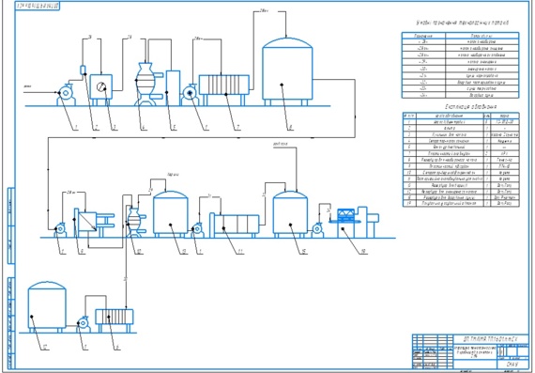
Task: Select the centrifugal pump at the milk inlet
Action: coord(67,94)
